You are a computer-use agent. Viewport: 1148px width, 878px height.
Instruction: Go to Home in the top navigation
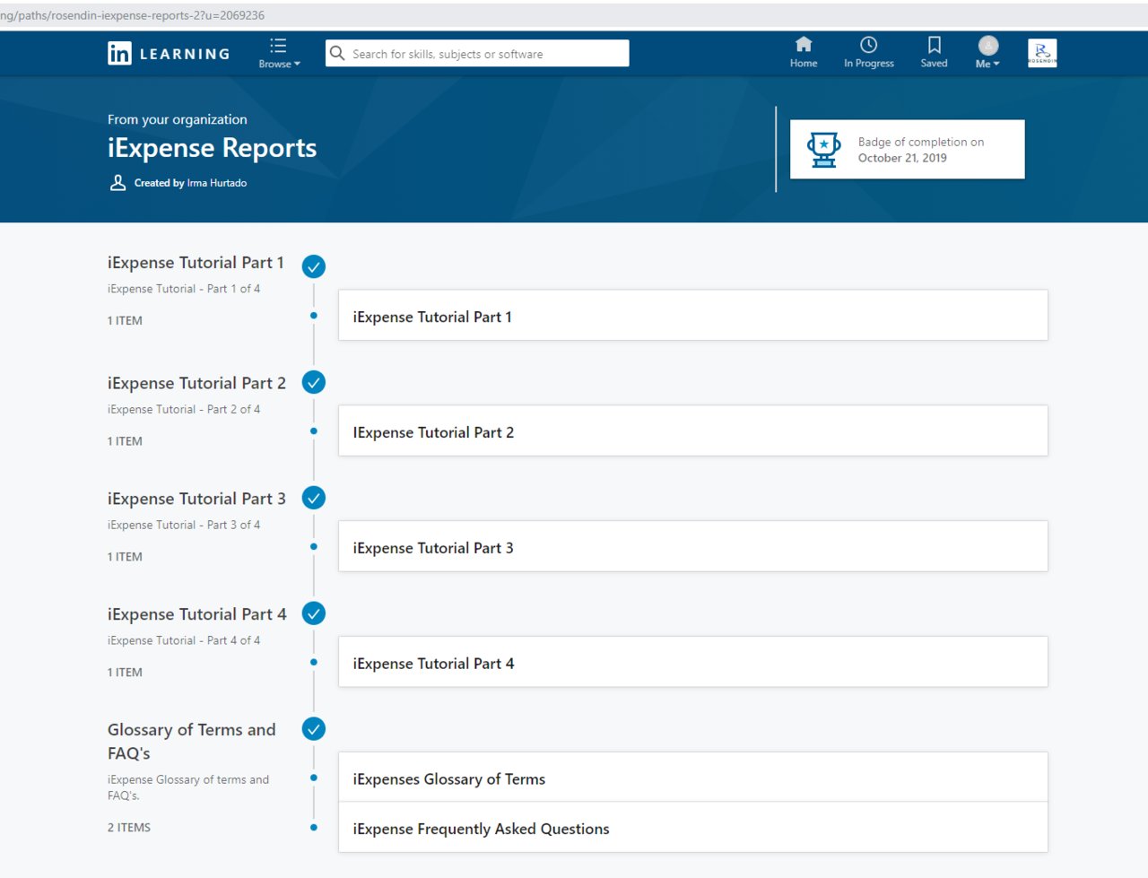804,53
